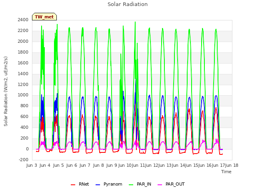Screen dimensions: 256x192
Task: Click the blue Pyranom legend swatch
Action: (x=98, y=185)
